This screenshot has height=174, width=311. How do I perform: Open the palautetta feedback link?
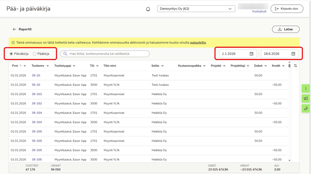198,42
